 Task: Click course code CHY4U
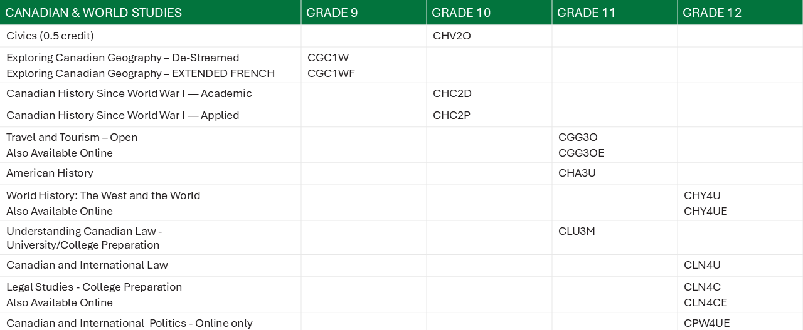(702, 195)
